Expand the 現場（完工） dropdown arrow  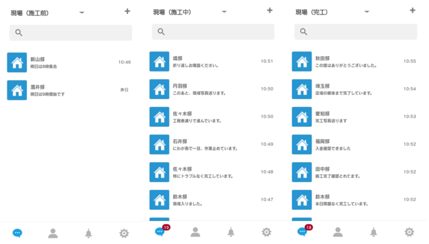[x=367, y=12]
